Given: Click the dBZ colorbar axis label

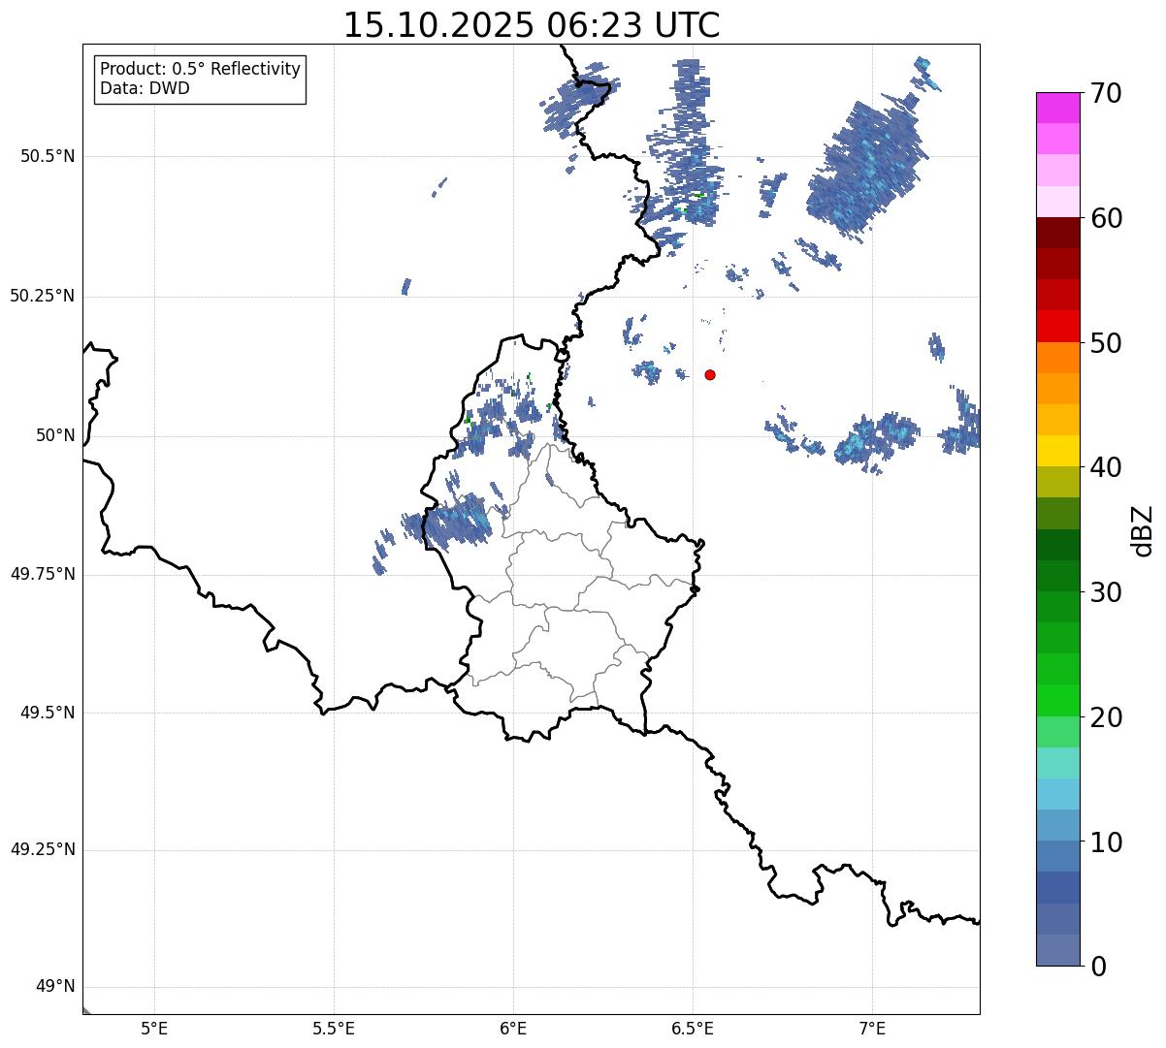Looking at the screenshot, I should (1143, 530).
